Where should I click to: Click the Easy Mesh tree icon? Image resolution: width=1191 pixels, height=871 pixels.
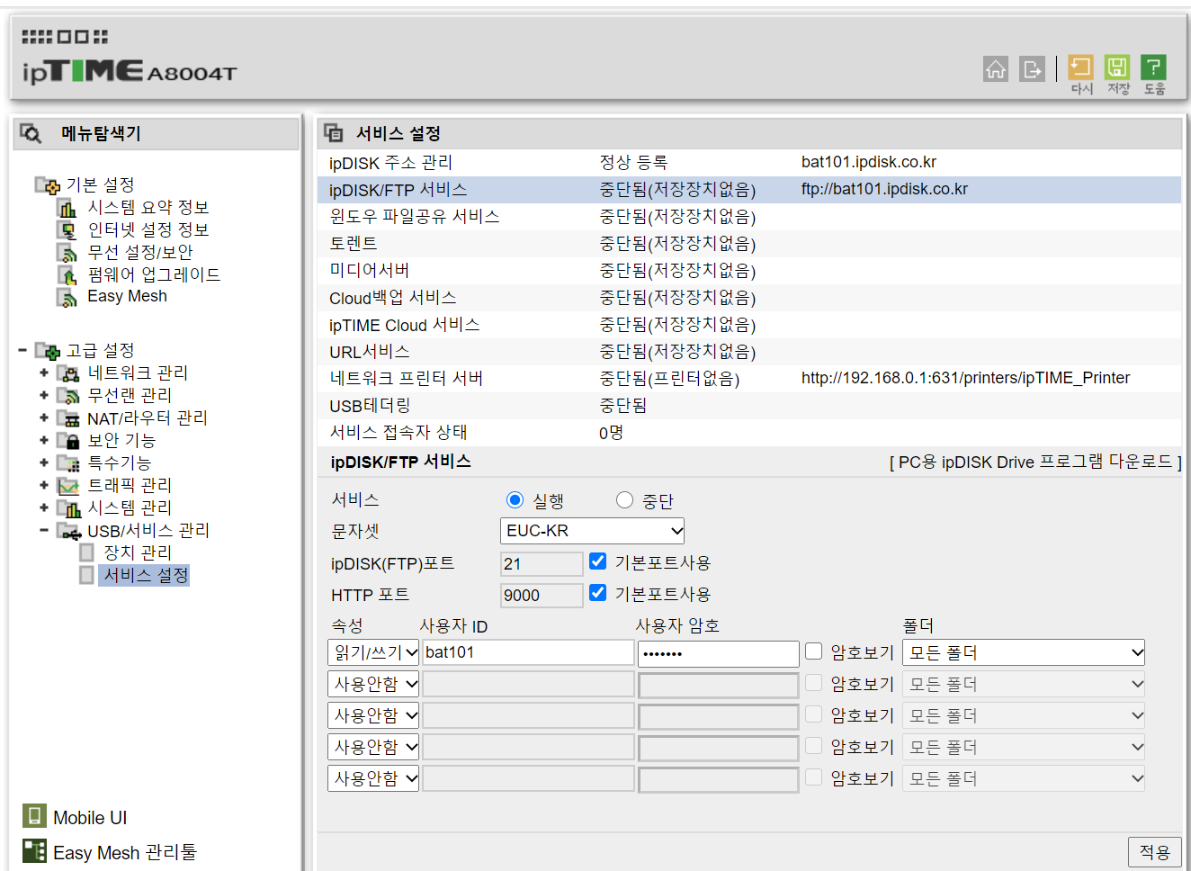(67, 297)
